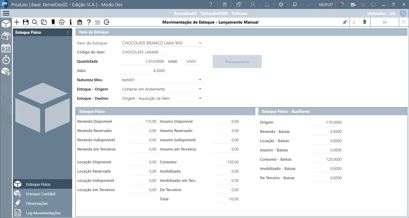Collapse the Estoque Físico side panel chevron
Screen dimensions: 409x218
coord(68,32)
